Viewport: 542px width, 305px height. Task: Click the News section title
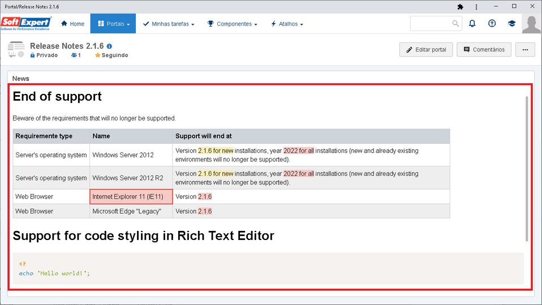[21, 79]
